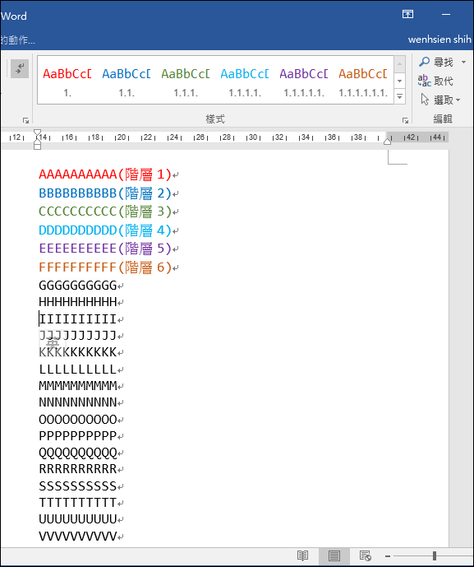This screenshot has height=567, width=474.
Task: Click the right indent marker on ruler
Action: click(388, 141)
